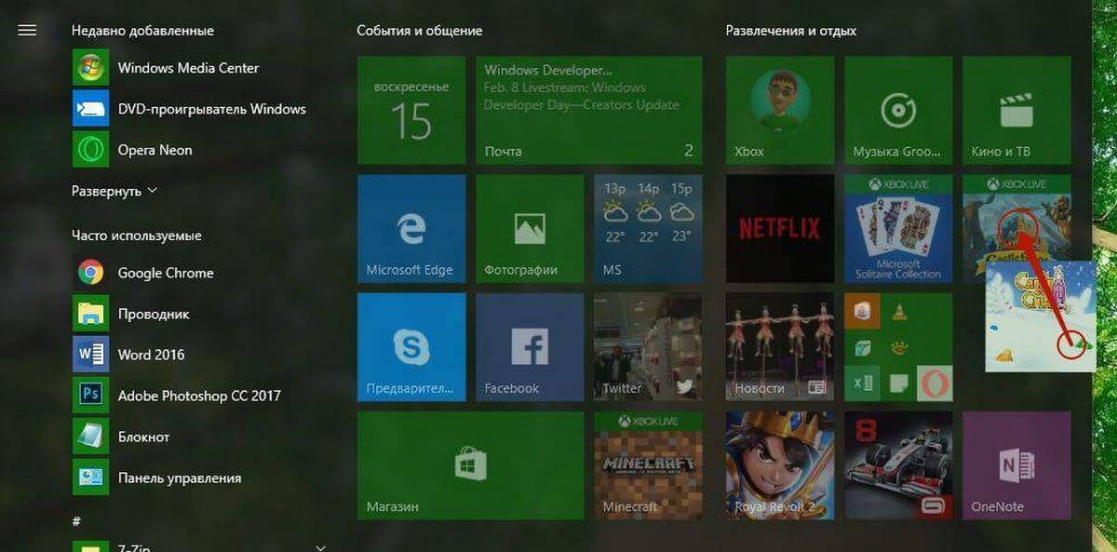Open the small Excel tile

tap(863, 383)
